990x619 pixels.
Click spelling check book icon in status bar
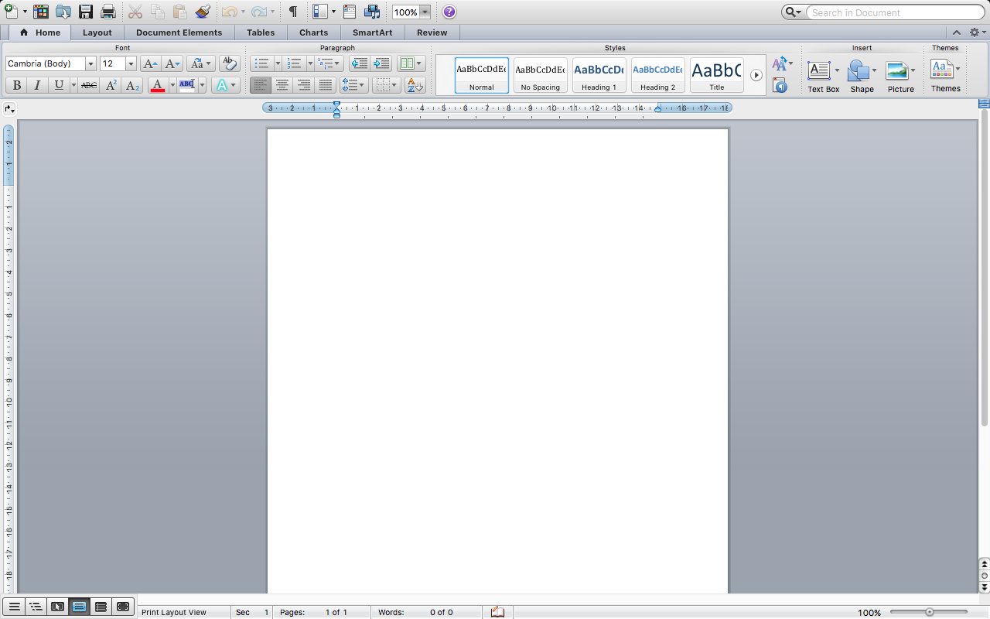click(497, 612)
